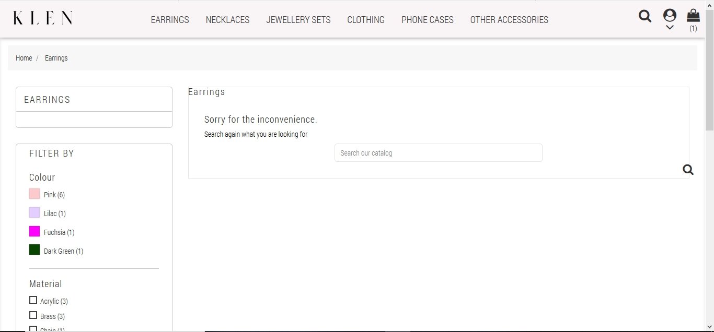This screenshot has width=714, height=332.
Task: Select the Pink colour swatch
Action: [34, 194]
